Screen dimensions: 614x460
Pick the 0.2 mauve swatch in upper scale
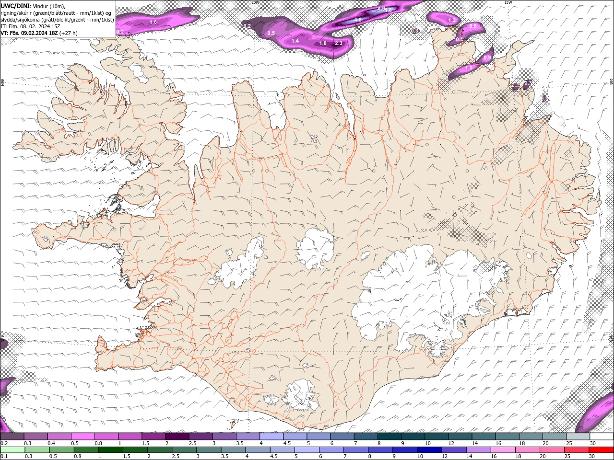(x=12, y=437)
